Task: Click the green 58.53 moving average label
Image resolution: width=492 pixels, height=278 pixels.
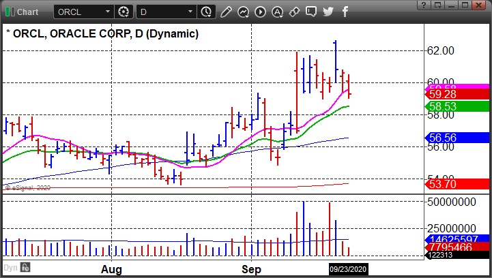Action: [x=457, y=106]
